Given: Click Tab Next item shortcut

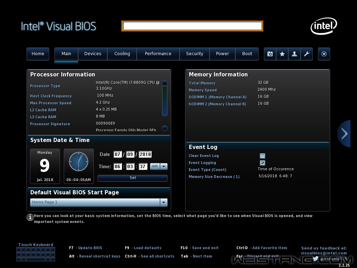Looking at the screenshot, I should pyautogui.click(x=196, y=256).
